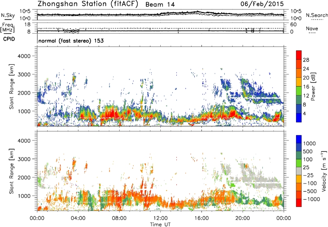Click the 'Time UT' axis title
Image resolution: width=328 pixels, height=227 pixels.
point(160,225)
